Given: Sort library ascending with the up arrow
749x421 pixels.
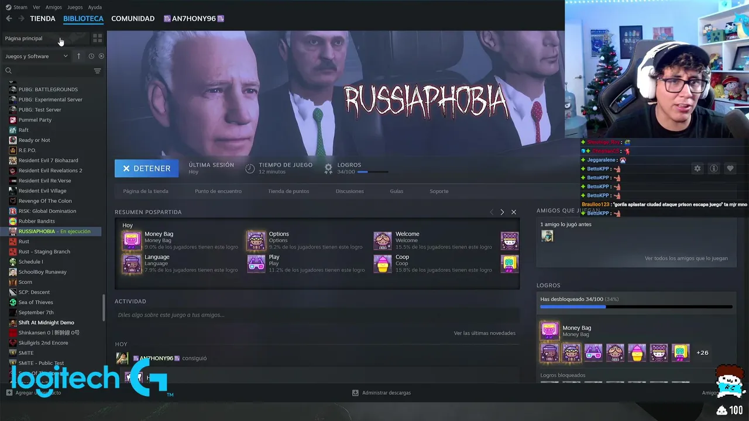Looking at the screenshot, I should click(78, 56).
